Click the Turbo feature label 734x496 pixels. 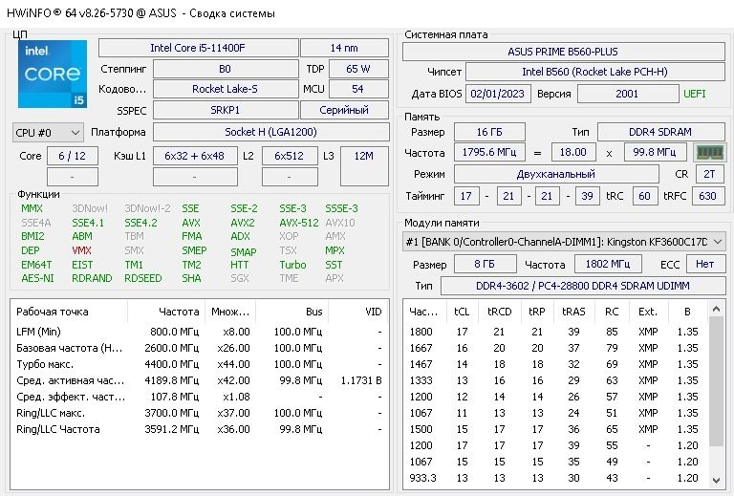point(292,265)
